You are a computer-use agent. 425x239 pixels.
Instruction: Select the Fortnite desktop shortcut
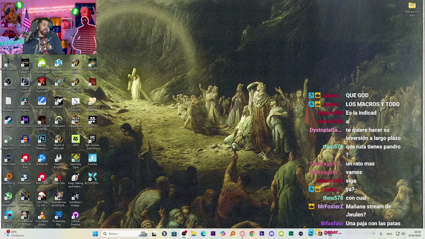click(x=92, y=160)
